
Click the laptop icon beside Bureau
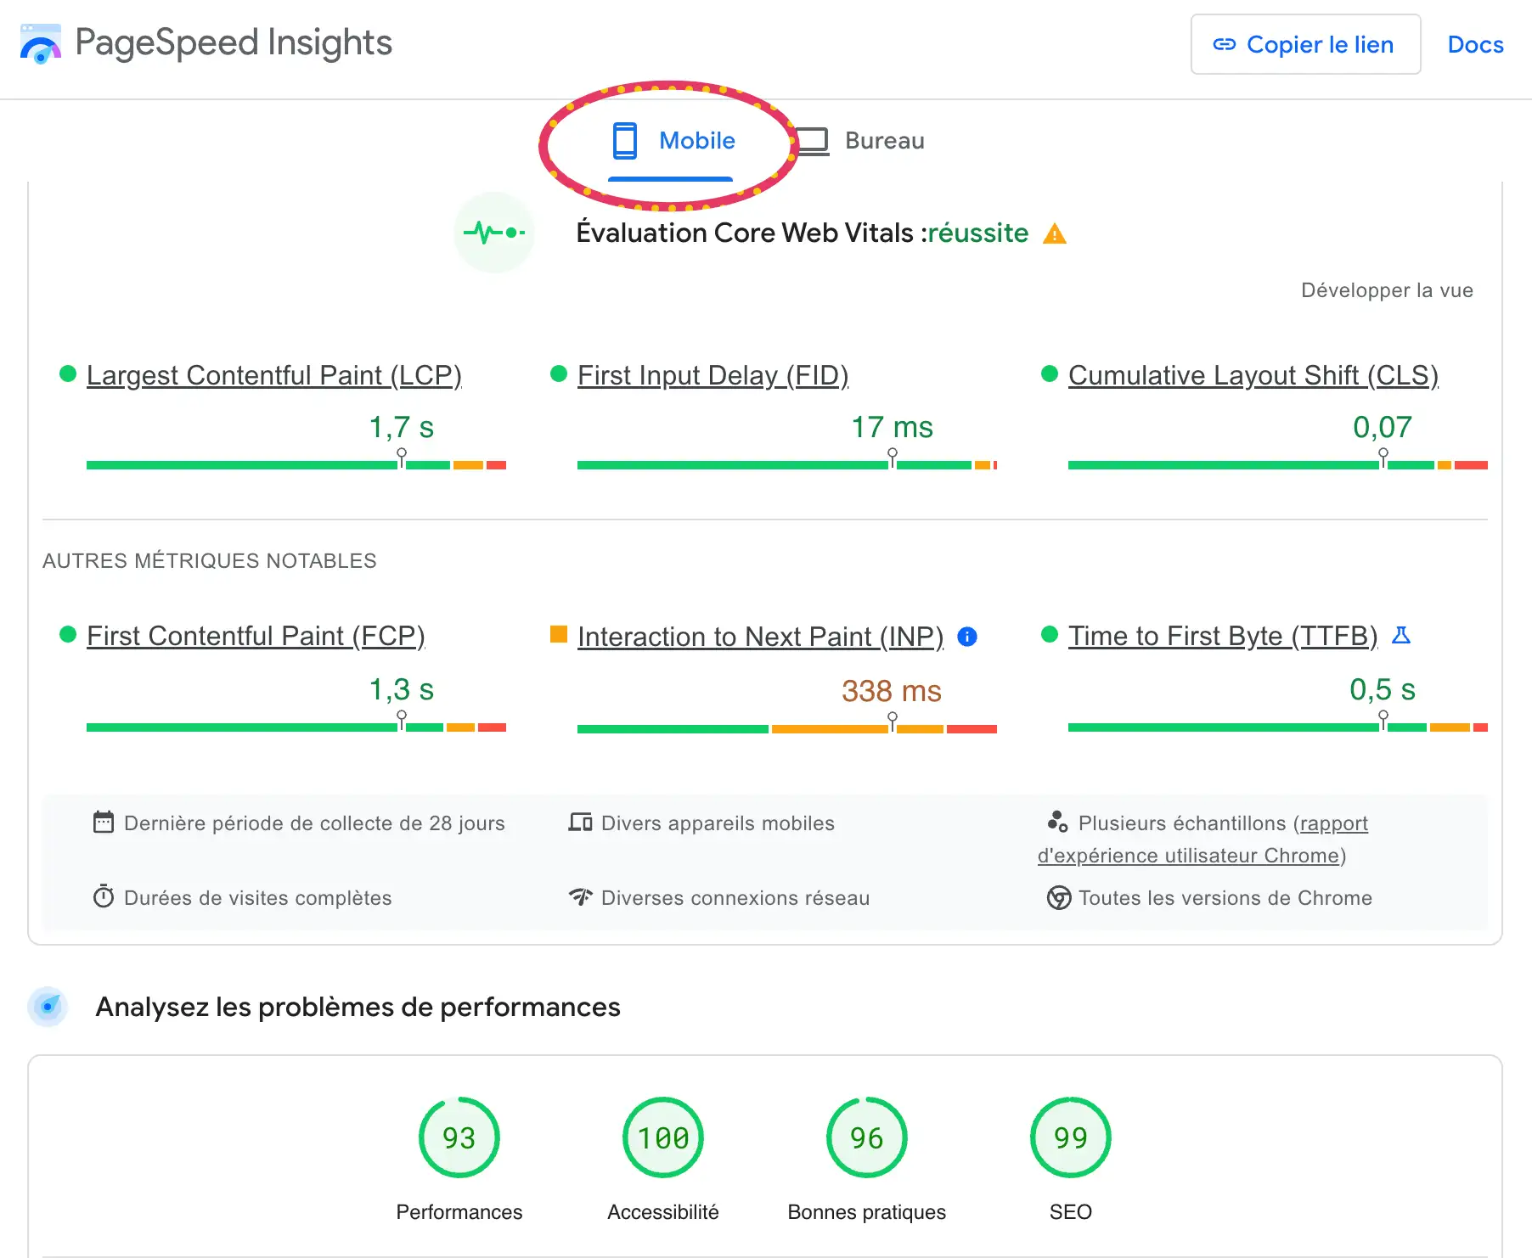pos(813,141)
